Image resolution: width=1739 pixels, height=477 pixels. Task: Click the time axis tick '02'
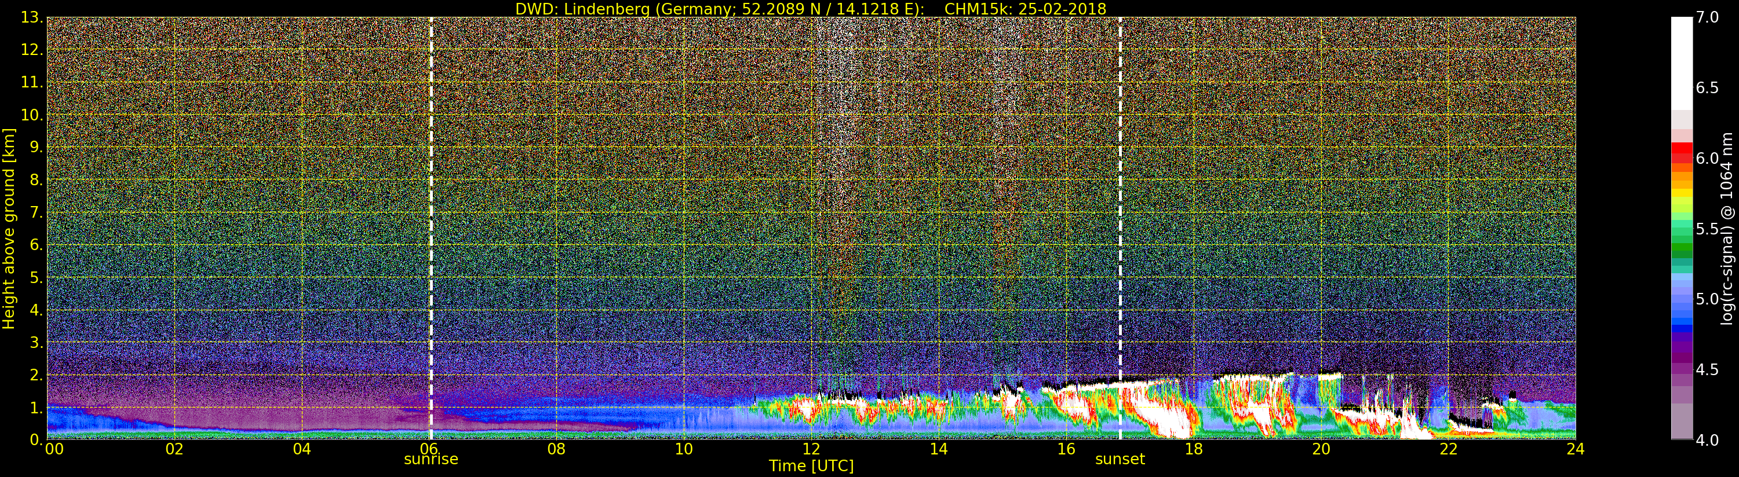pos(175,449)
